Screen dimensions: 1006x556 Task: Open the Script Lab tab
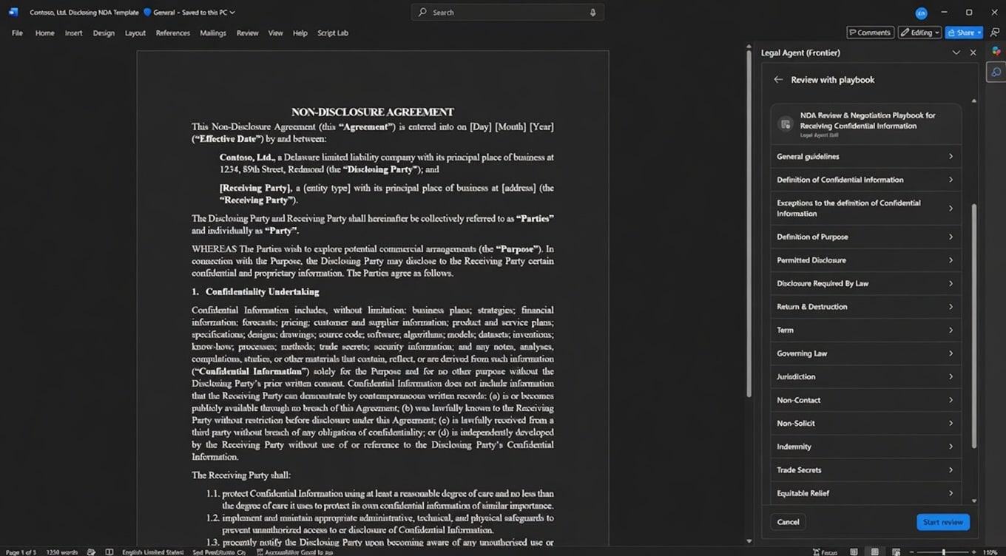pyautogui.click(x=333, y=33)
